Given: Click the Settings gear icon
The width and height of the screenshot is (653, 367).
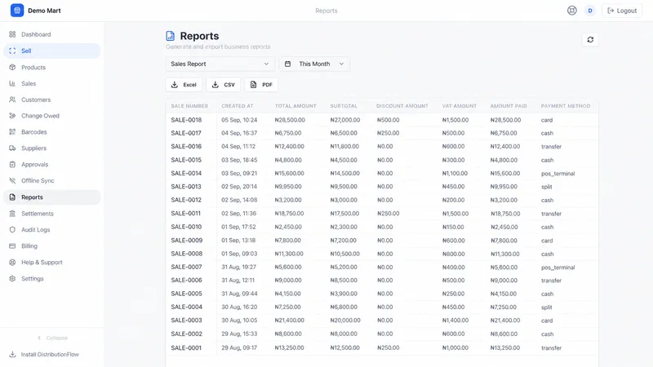Looking at the screenshot, I should pos(12,278).
